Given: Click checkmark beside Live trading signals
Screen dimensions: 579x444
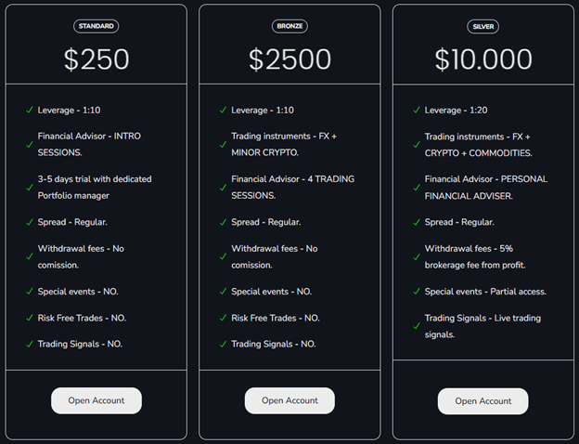Looking at the screenshot, I should click(x=417, y=326).
